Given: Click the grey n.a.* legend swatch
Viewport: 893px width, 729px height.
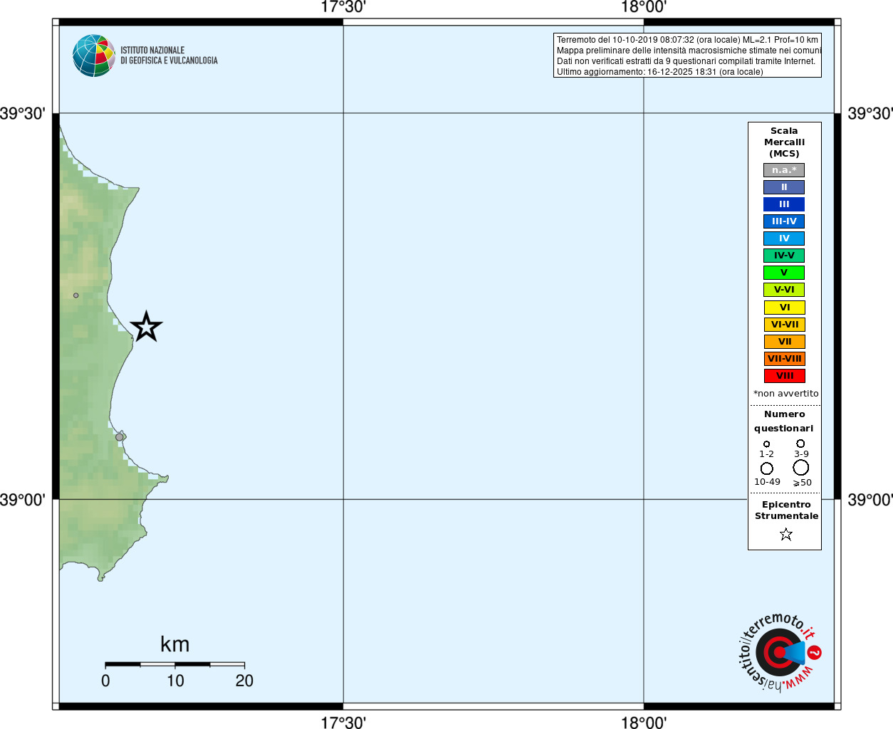Looking at the screenshot, I should coord(784,170).
